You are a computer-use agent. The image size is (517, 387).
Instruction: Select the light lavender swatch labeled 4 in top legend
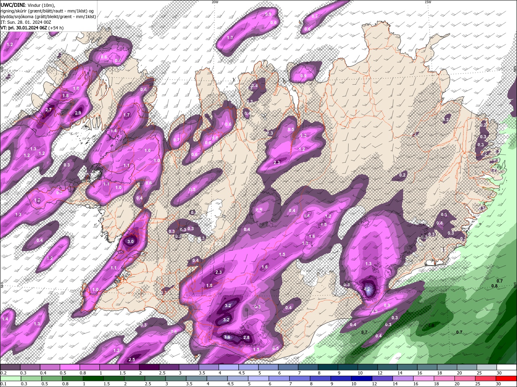click(229, 367)
